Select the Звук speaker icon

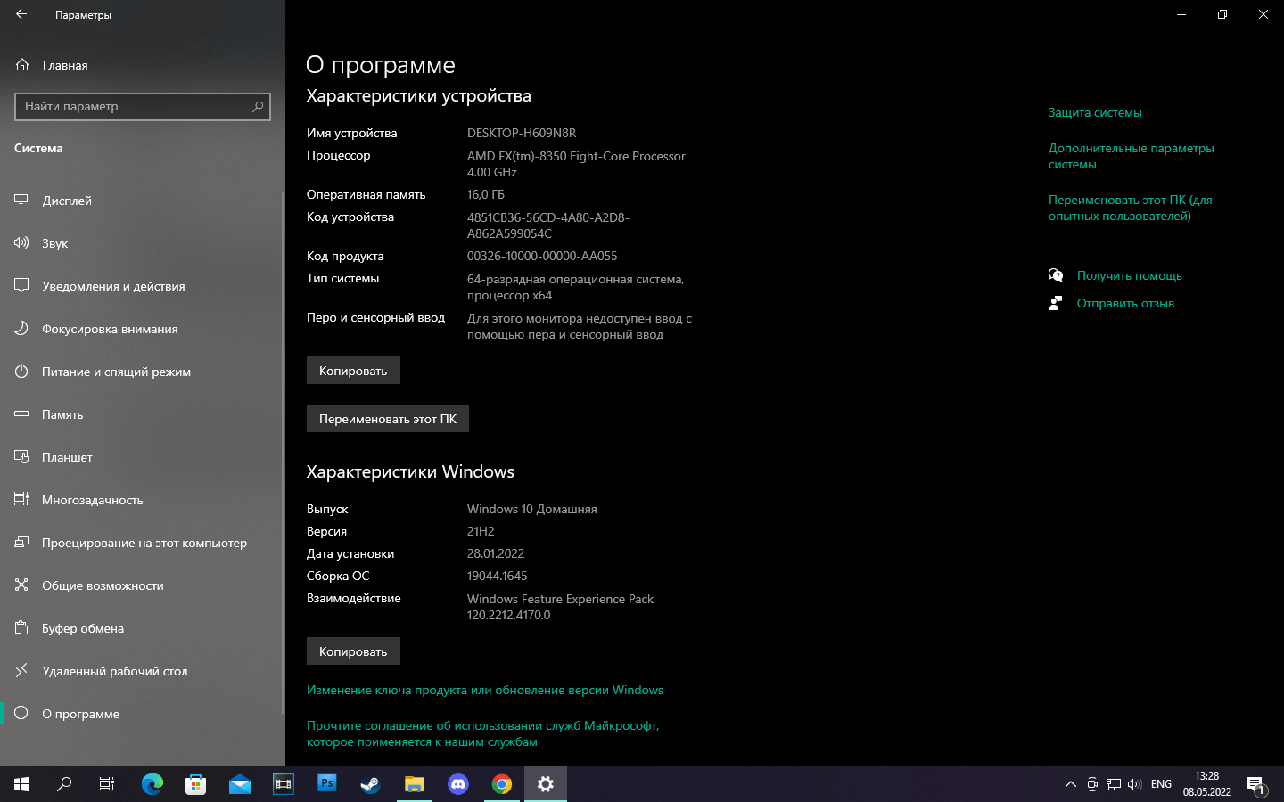(21, 243)
